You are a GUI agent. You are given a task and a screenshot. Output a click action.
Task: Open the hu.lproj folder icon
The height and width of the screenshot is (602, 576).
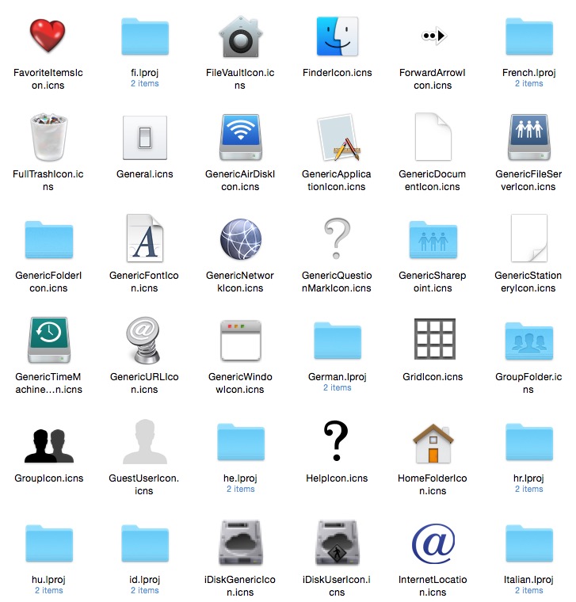tap(49, 543)
